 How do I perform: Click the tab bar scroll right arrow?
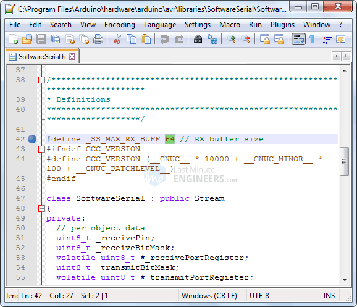(x=346, y=56)
